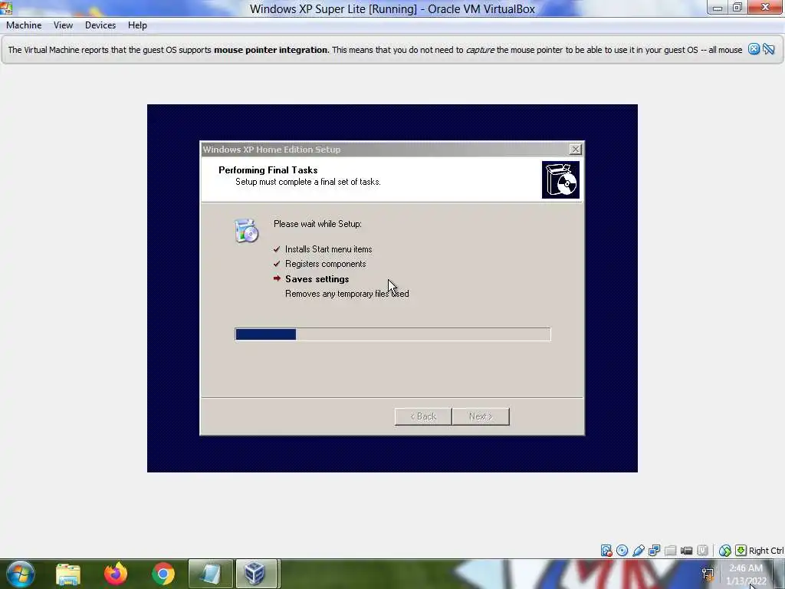The image size is (785, 589).
Task: Click the Show desktop strip on the taskbar
Action: pos(780,574)
